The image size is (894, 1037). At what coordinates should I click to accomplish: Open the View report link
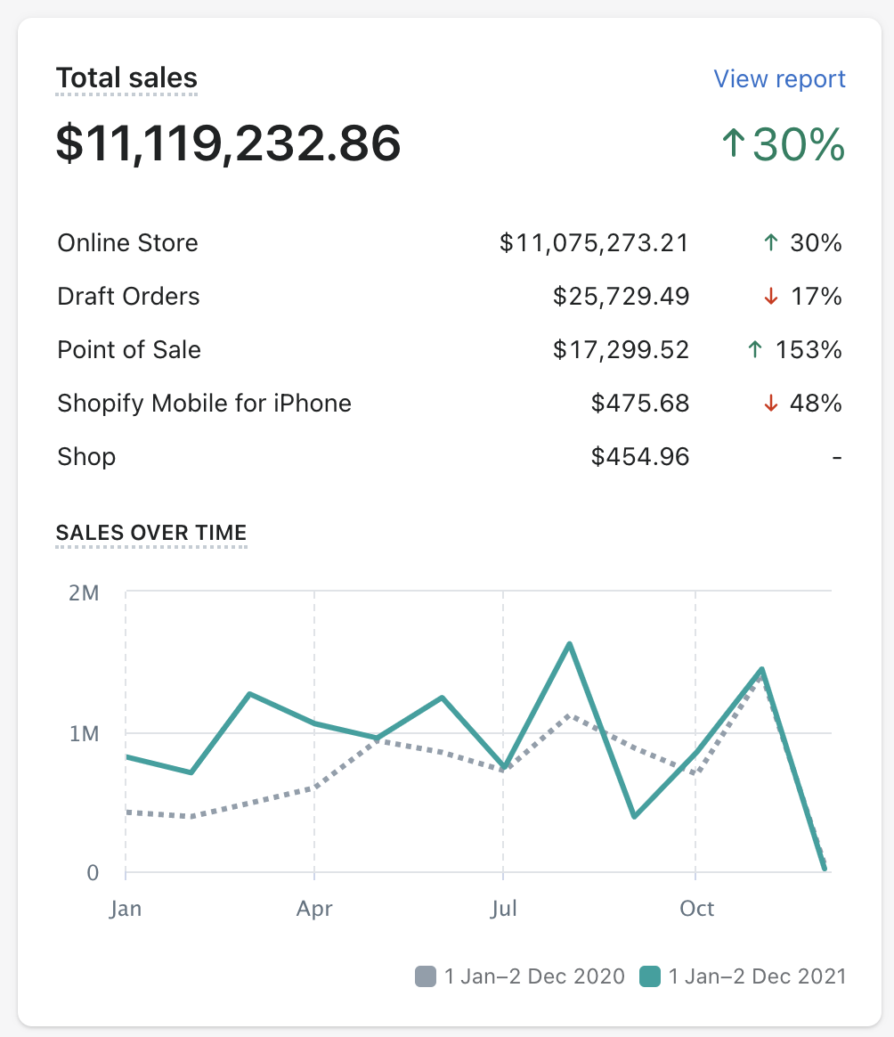[x=779, y=79]
